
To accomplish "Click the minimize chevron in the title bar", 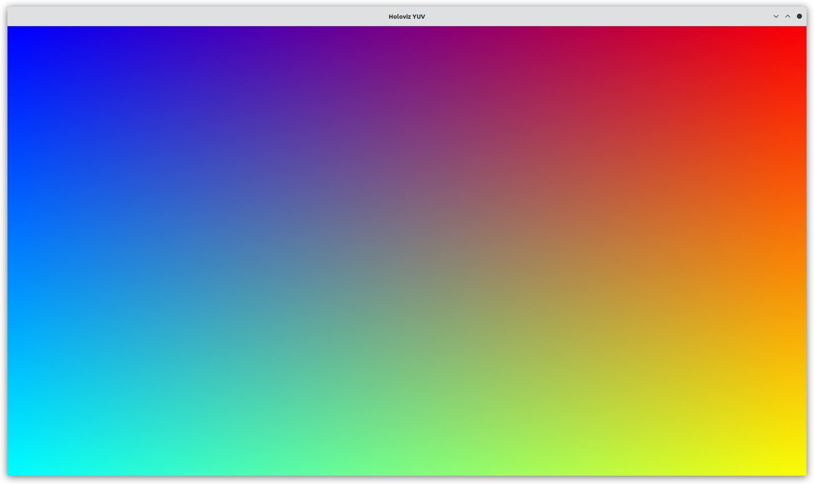I will pyautogui.click(x=776, y=16).
